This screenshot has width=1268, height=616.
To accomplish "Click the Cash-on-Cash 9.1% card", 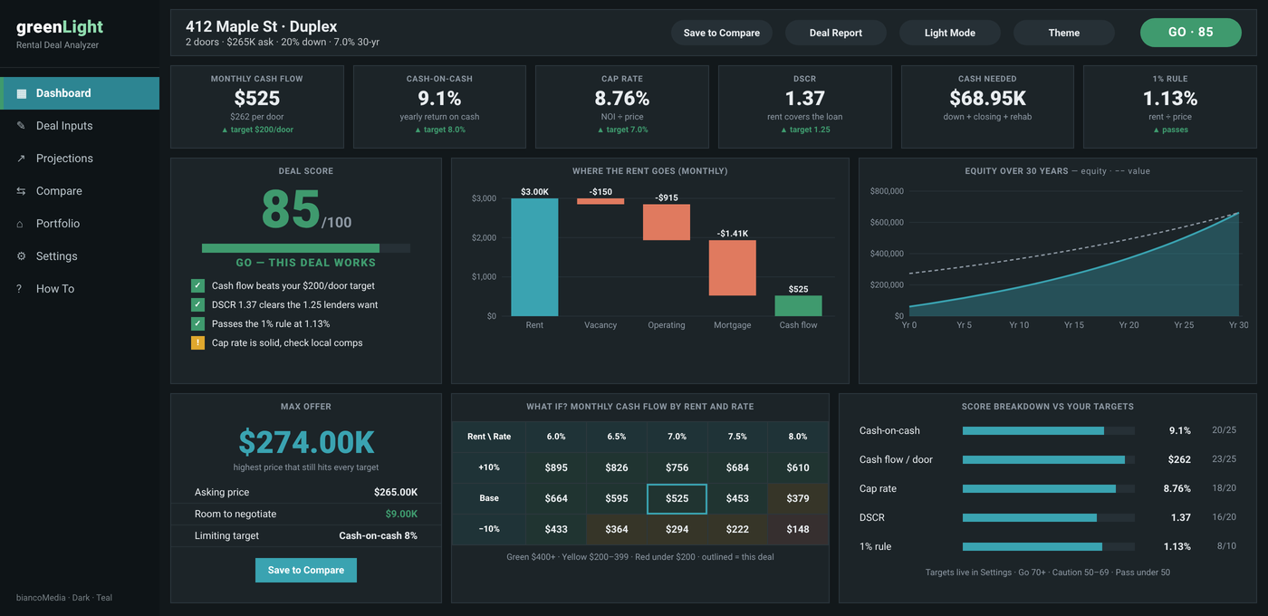I will coord(439,107).
